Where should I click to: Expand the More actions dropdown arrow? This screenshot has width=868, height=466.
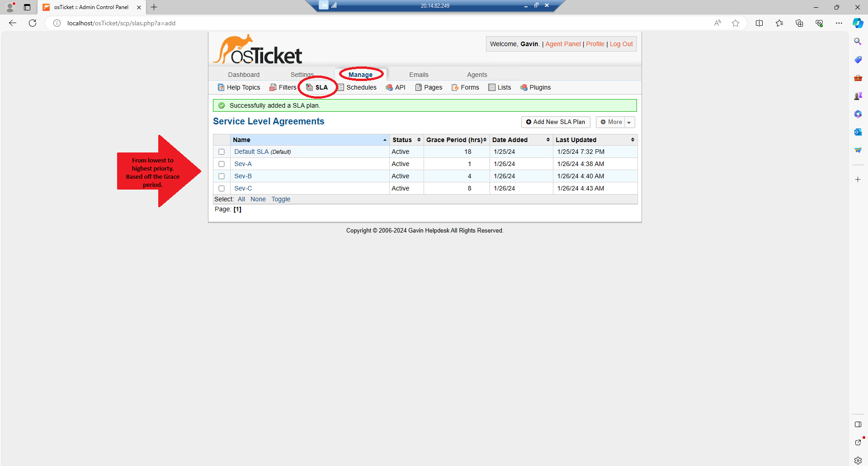pyautogui.click(x=629, y=122)
